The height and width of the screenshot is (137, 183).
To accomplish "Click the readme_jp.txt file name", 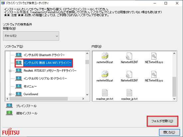I will click(x=129, y=99).
